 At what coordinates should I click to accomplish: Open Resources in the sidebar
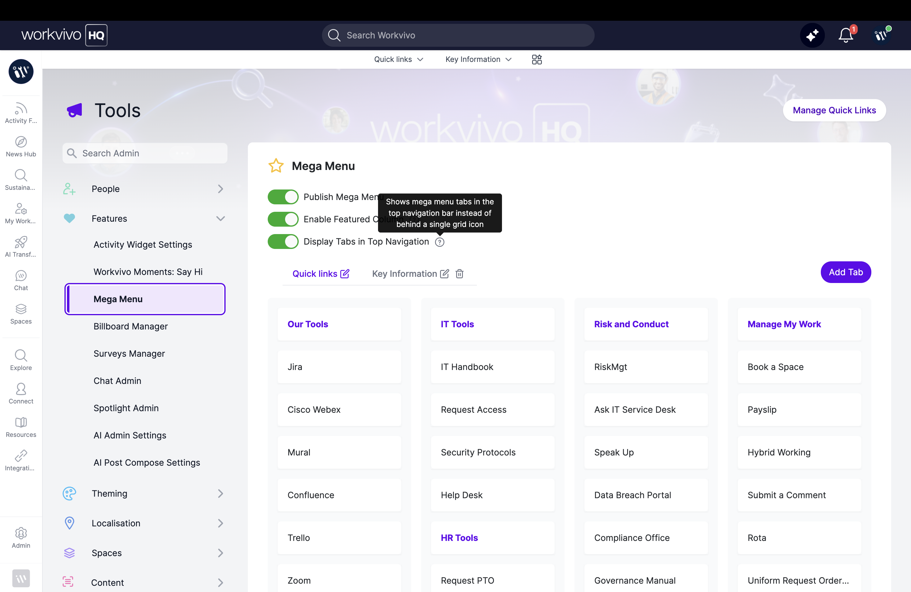pyautogui.click(x=21, y=427)
